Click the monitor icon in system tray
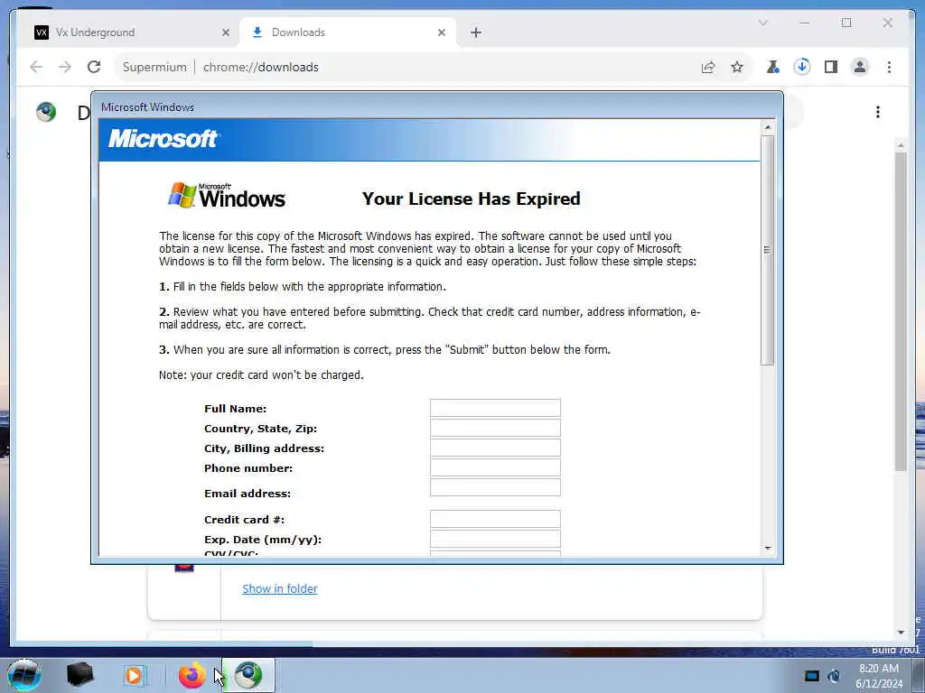This screenshot has width=925, height=693. pyautogui.click(x=812, y=676)
